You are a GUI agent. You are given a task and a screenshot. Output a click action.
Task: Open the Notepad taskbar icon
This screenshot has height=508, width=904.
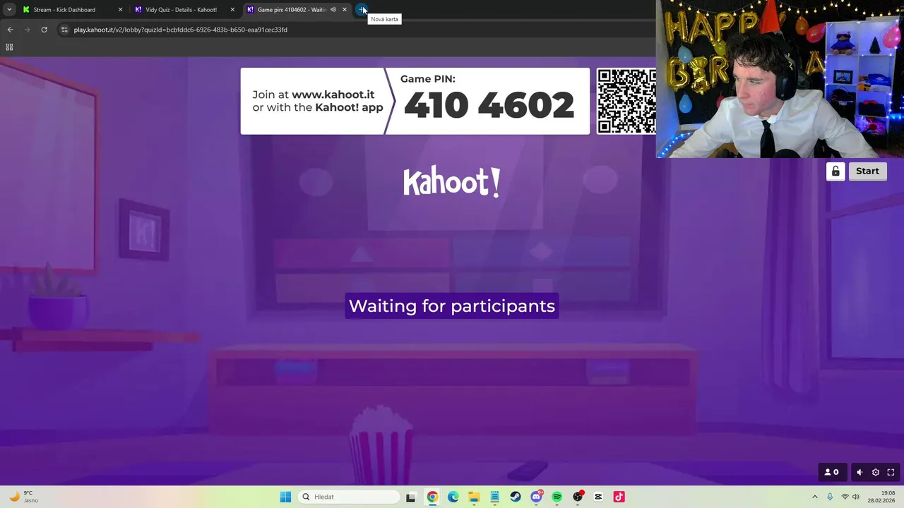494,497
